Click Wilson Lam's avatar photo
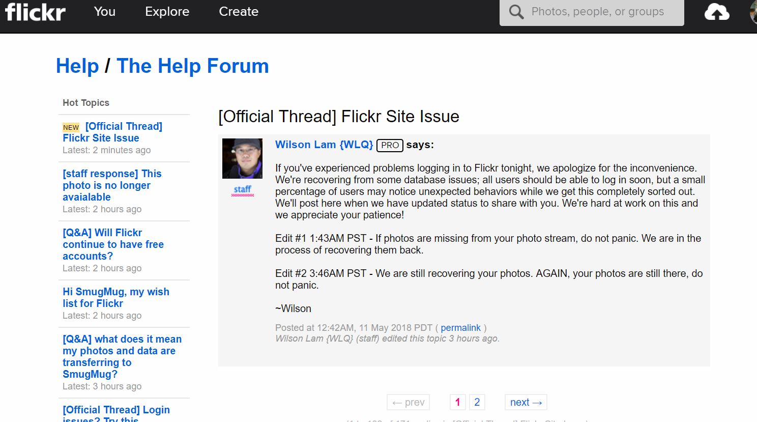 [242, 158]
